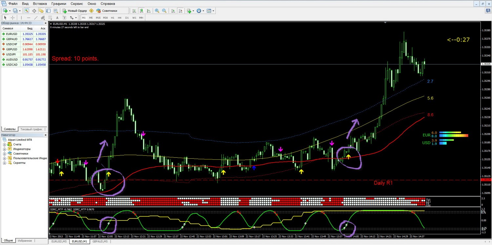Select the Fibonacci Retracement tool

click(50, 18)
